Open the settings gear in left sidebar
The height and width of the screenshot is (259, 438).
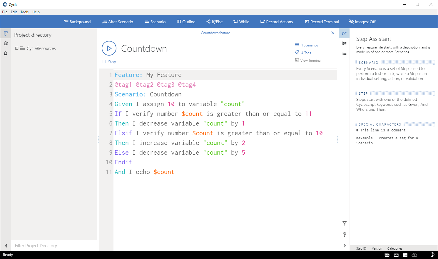tap(6, 43)
